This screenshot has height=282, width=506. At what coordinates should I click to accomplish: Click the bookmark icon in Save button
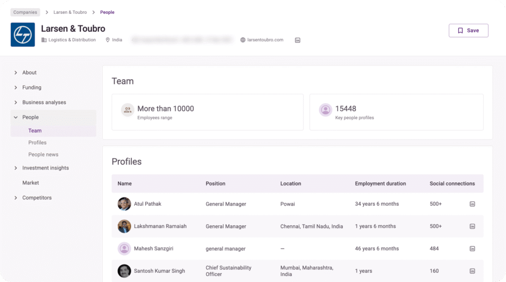[x=461, y=31]
